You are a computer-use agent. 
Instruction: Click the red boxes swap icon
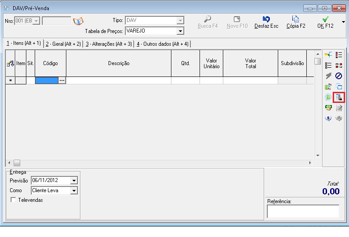pos(339,65)
